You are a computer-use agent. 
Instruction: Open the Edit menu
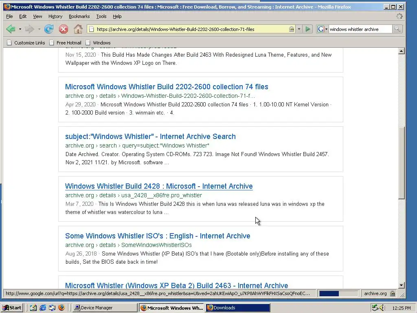[x=23, y=16]
